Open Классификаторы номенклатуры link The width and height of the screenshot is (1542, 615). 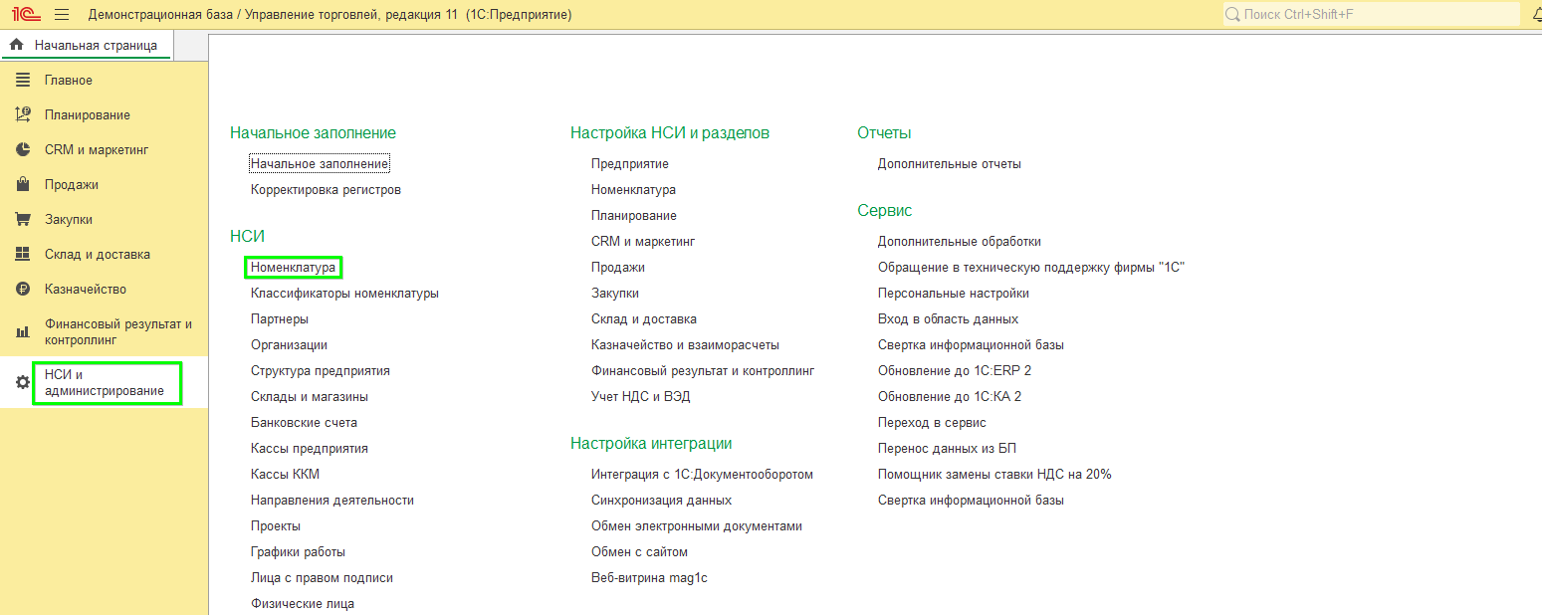click(x=344, y=293)
